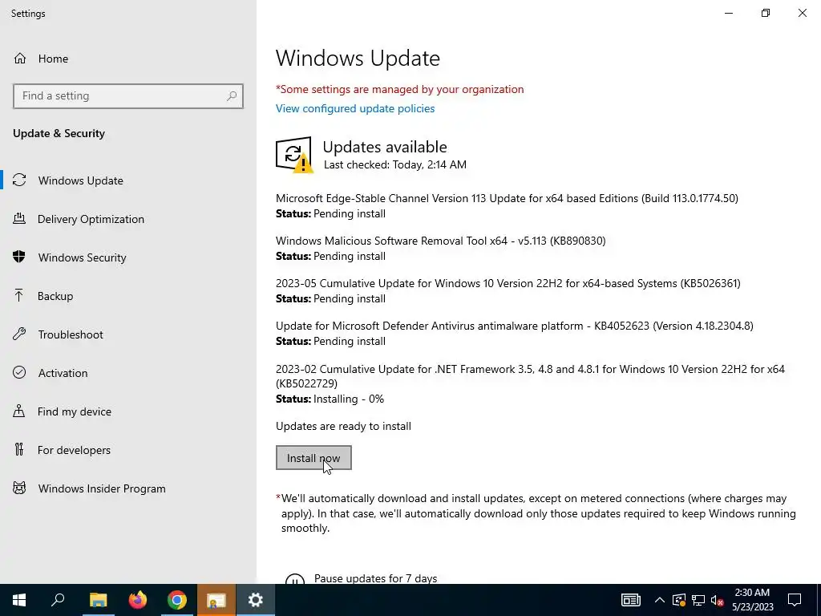The width and height of the screenshot is (821, 616).
Task: Select the managed by your organization notice
Action: click(x=399, y=89)
